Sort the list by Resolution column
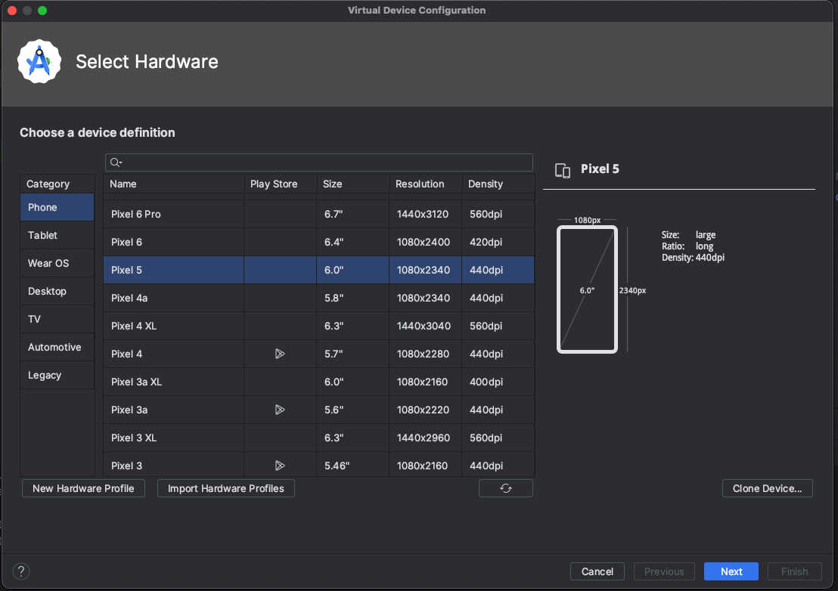 coord(420,184)
